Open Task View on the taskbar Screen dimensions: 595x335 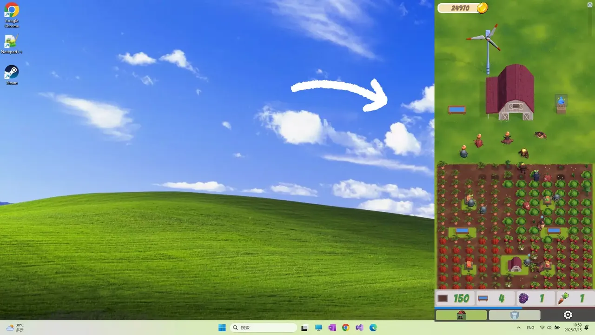pos(304,328)
